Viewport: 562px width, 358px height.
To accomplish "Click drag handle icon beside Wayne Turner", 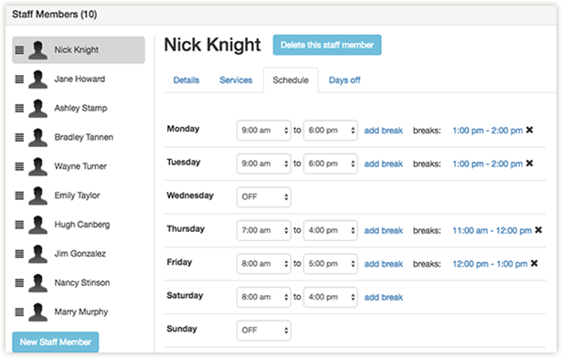I will tap(19, 166).
